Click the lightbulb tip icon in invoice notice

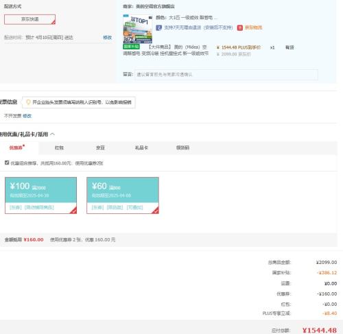(28, 102)
